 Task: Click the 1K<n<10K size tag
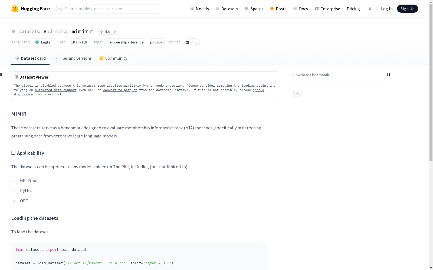pyautogui.click(x=79, y=42)
